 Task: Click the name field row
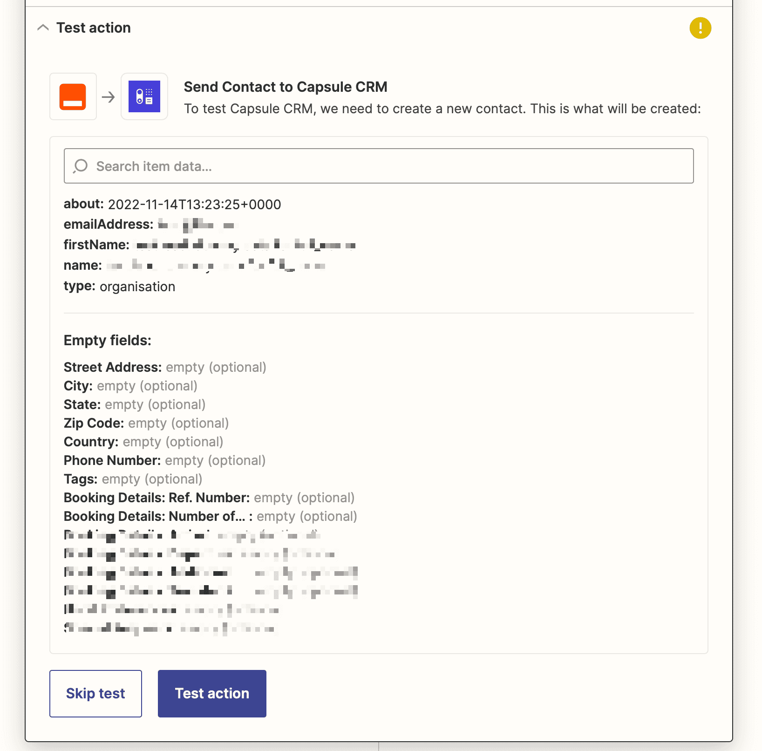194,266
